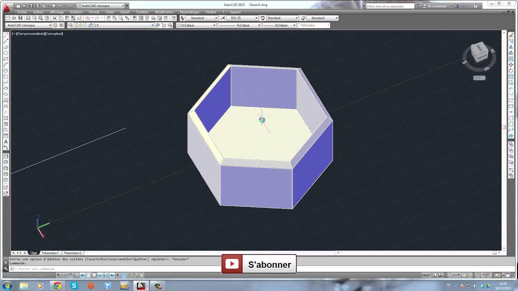The width and height of the screenshot is (518, 291).
Task: Click the Conceptuel visual style label
Action: tap(54, 34)
